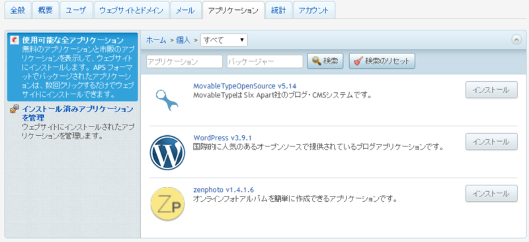The image size is (529, 242).
Task: Focus the アプリケーション search field
Action: (184, 61)
